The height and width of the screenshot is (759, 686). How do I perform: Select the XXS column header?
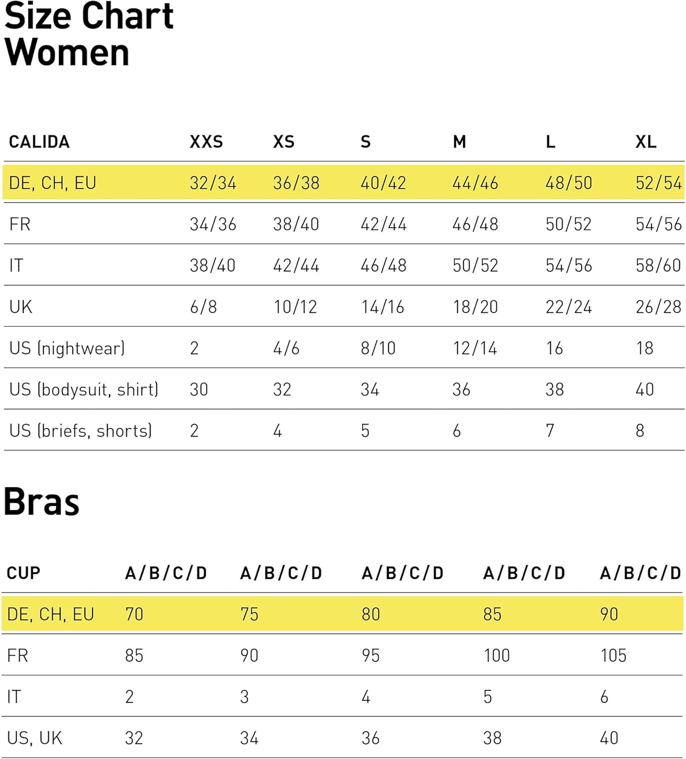[x=206, y=142]
